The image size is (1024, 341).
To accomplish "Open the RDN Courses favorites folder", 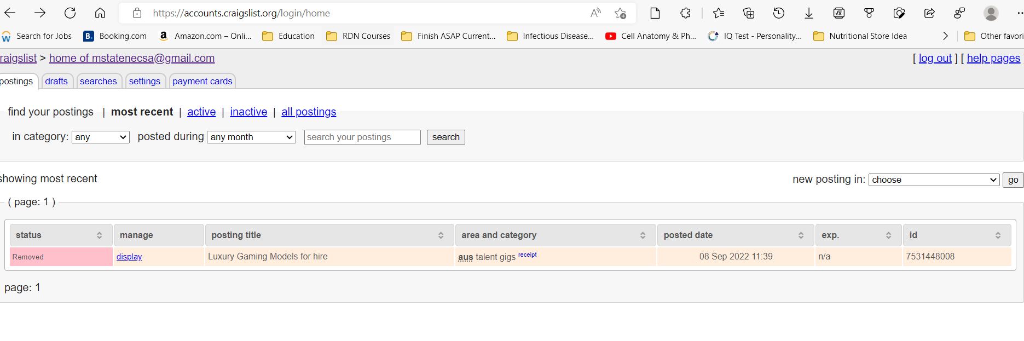I will click(x=358, y=36).
